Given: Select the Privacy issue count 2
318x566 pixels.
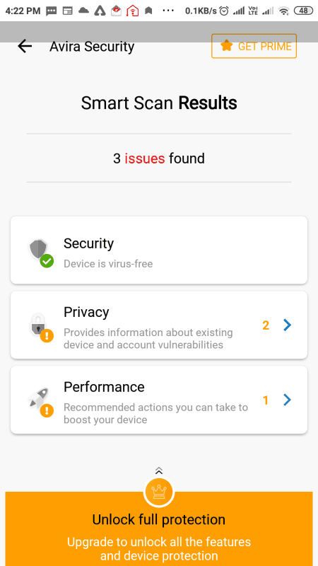Looking at the screenshot, I should coord(266,325).
